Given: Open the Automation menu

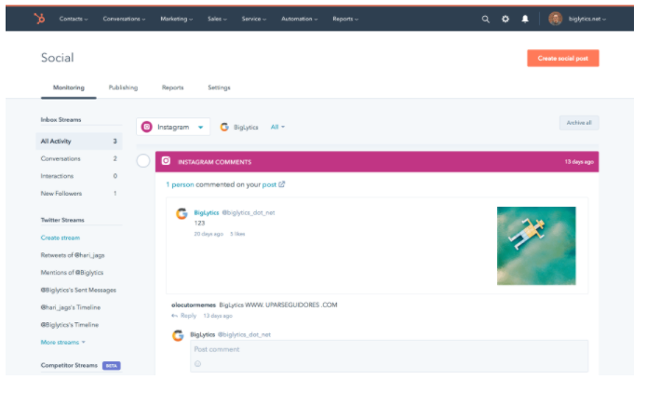Looking at the screenshot, I should 299,19.
